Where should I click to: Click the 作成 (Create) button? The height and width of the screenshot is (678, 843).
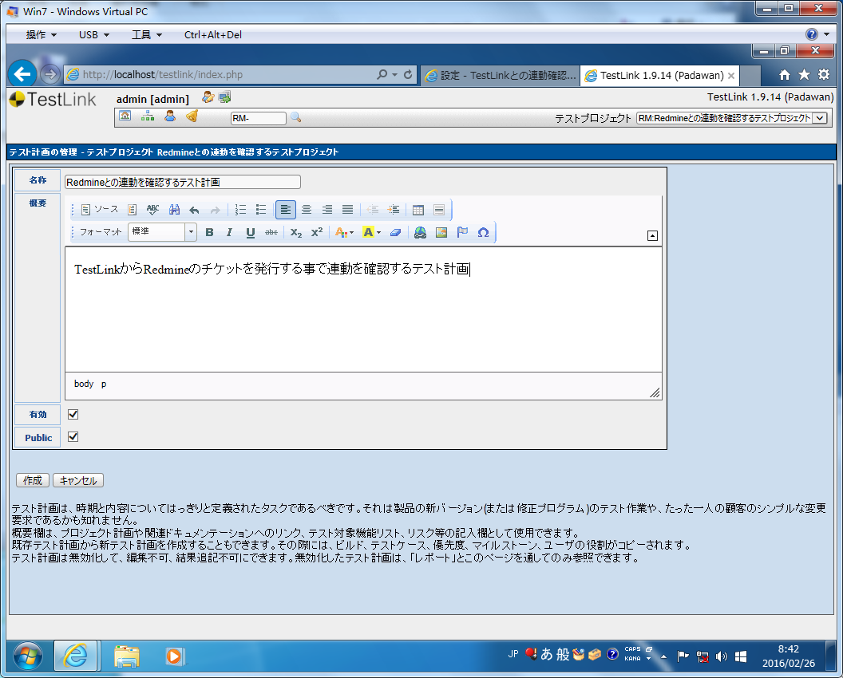pyautogui.click(x=33, y=480)
